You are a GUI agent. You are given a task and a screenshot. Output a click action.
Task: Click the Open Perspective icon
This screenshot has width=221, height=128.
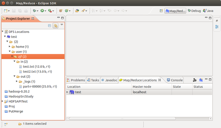click(x=161, y=11)
